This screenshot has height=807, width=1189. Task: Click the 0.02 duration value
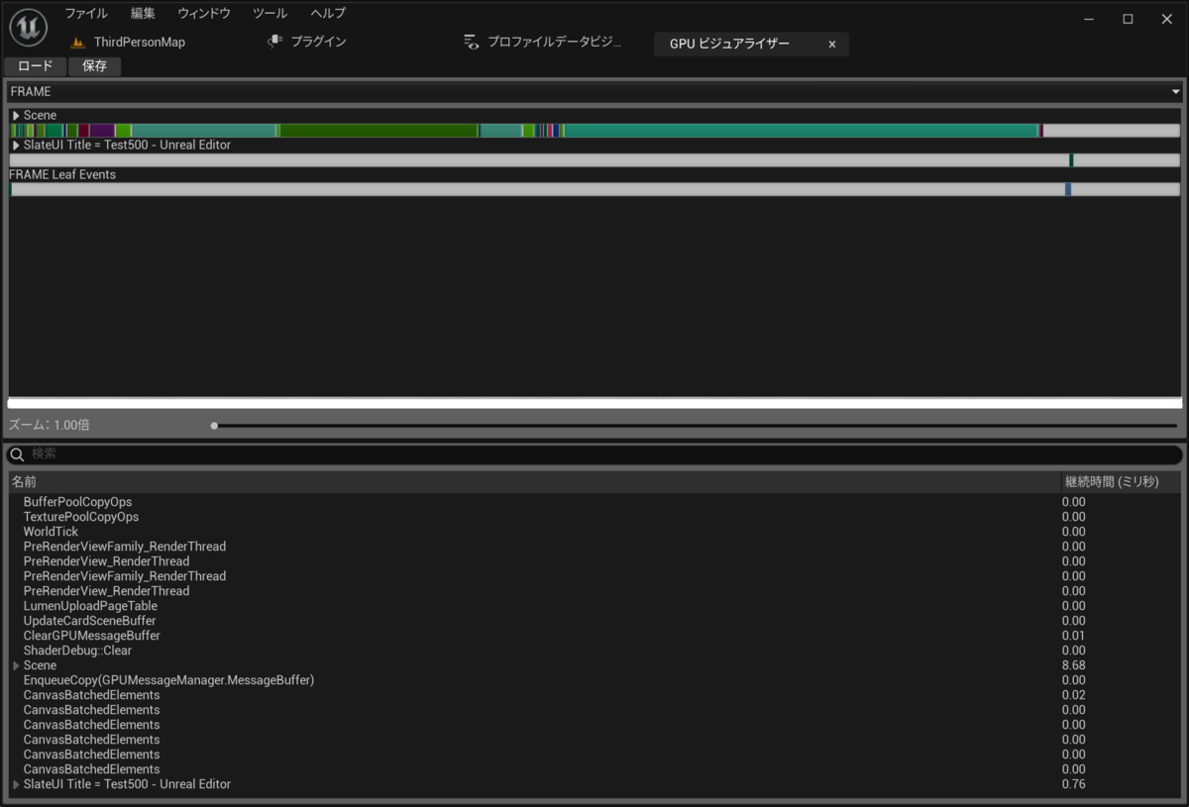coord(1074,695)
